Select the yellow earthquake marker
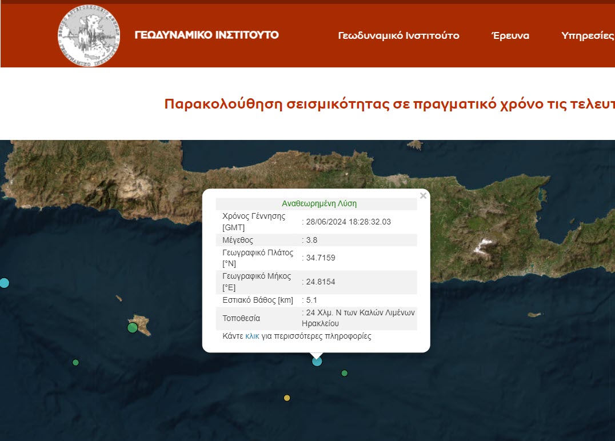Screen dimensions: 615x441 tap(287, 398)
